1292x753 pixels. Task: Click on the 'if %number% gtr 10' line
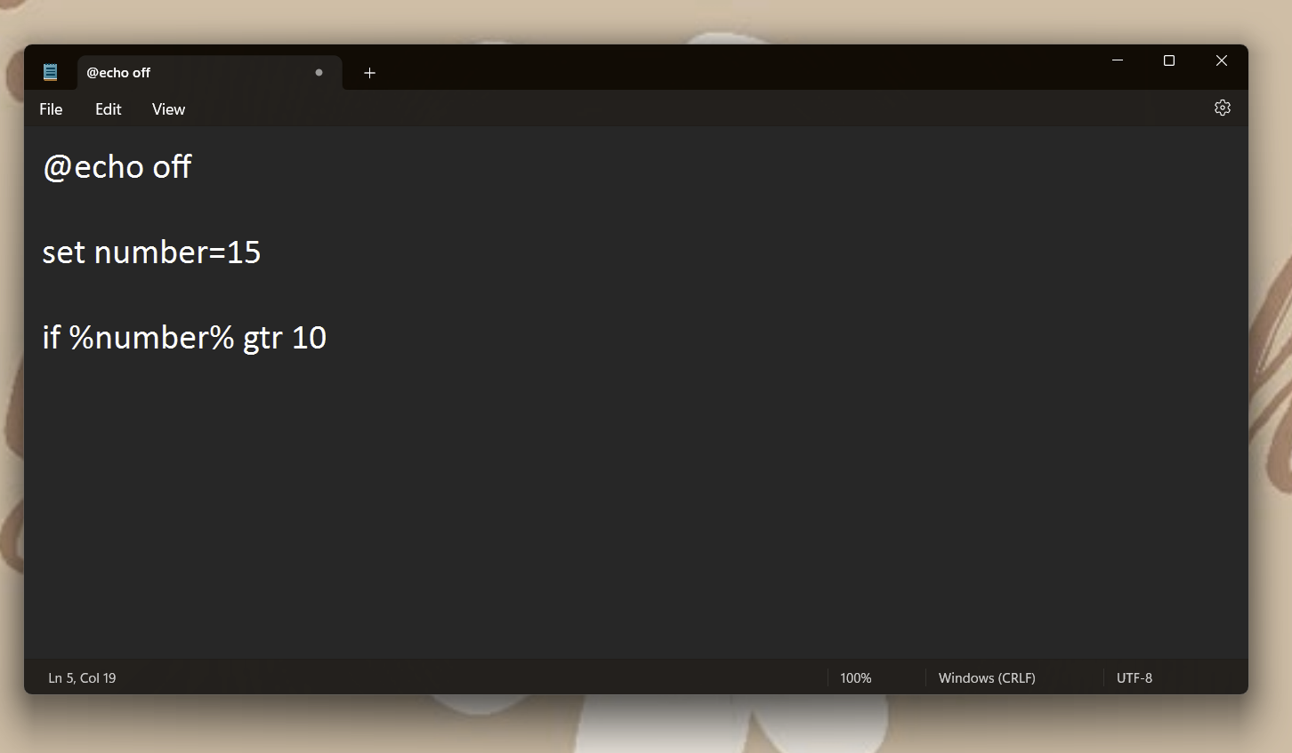(183, 338)
